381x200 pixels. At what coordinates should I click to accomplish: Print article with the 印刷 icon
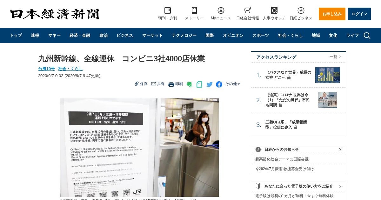point(171,84)
